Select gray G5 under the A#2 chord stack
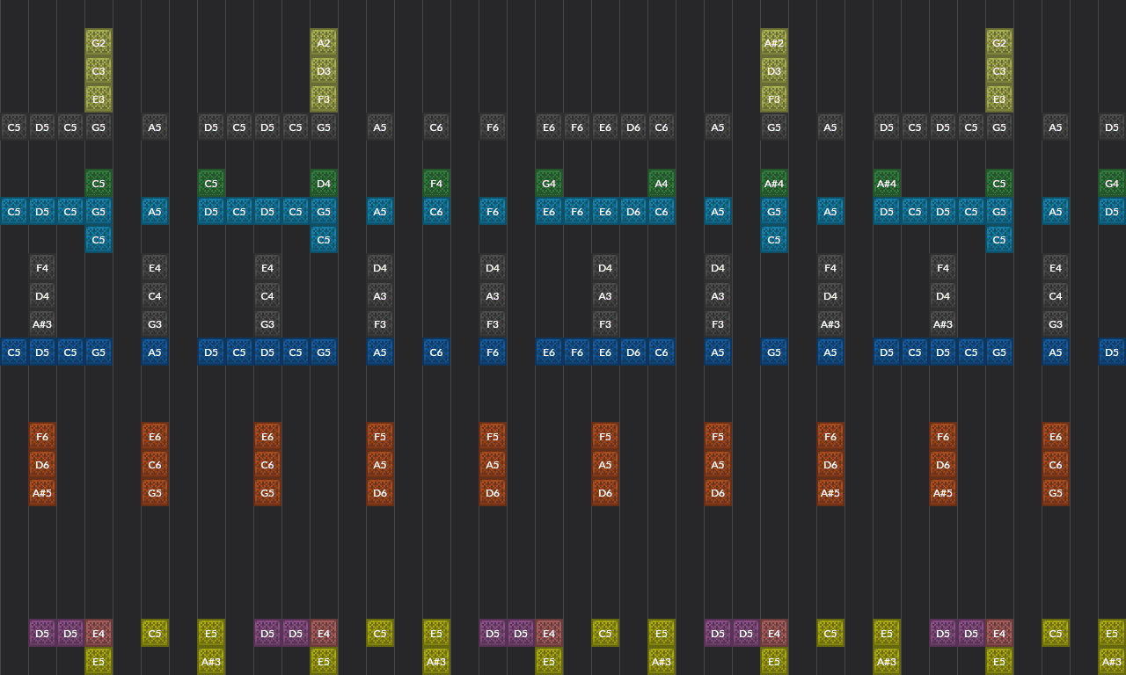 (x=774, y=127)
